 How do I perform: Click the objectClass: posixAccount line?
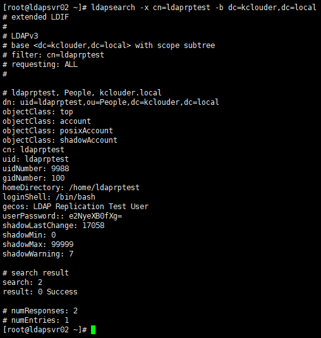[58, 131]
